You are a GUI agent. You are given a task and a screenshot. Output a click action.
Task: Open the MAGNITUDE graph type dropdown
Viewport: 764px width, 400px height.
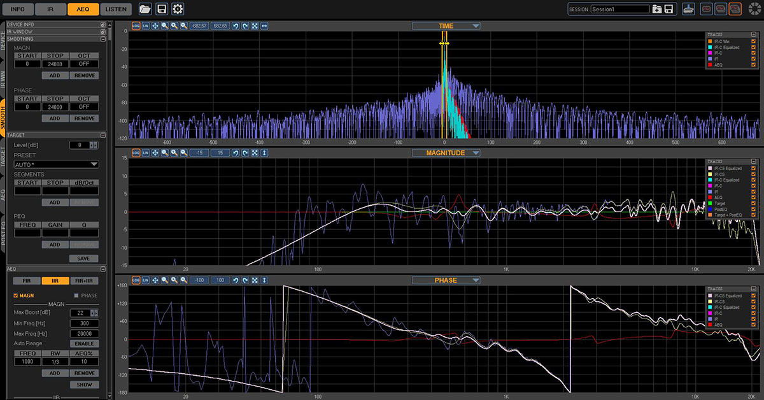coord(446,153)
